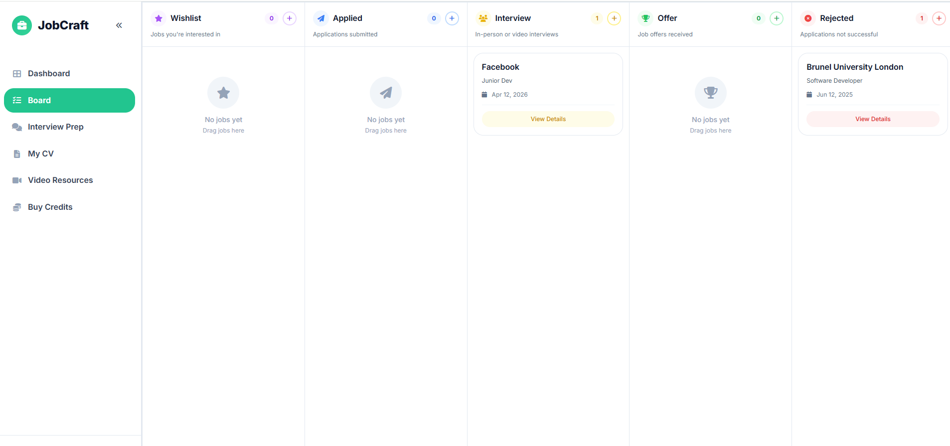Select Brunel University London card title
This screenshot has height=446, width=950.
(x=855, y=67)
